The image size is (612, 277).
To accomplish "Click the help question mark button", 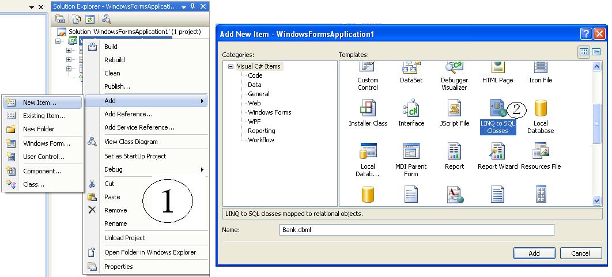I will pyautogui.click(x=586, y=34).
